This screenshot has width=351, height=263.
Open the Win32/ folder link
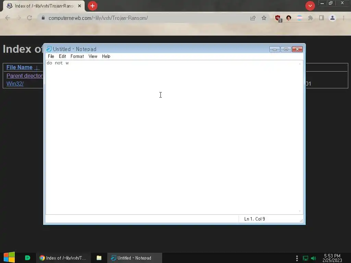[15, 84]
